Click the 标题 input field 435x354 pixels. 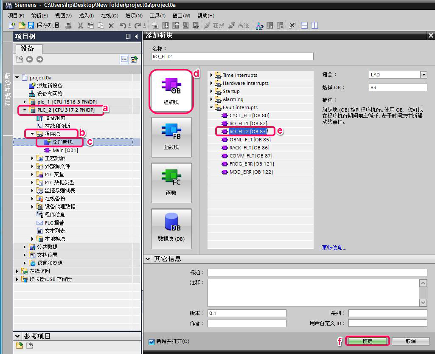click(317, 273)
